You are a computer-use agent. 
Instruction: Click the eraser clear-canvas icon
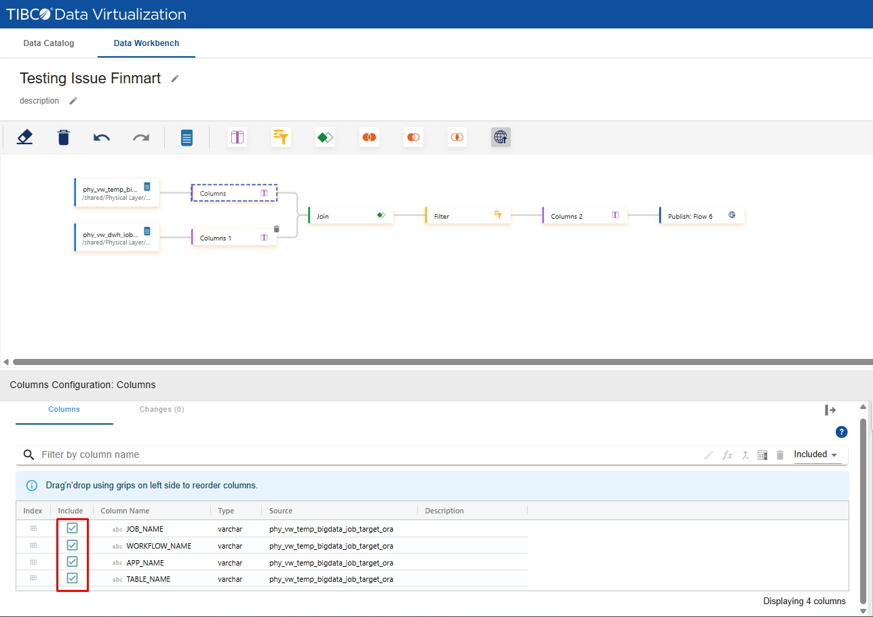coord(24,137)
